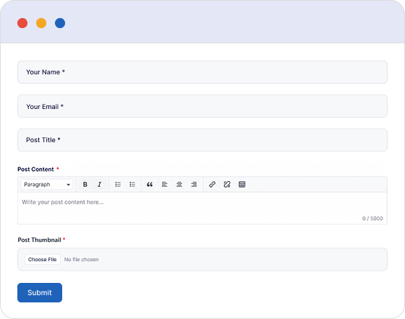Add a blockquote to the post
This screenshot has height=319, width=405.
[150, 185]
